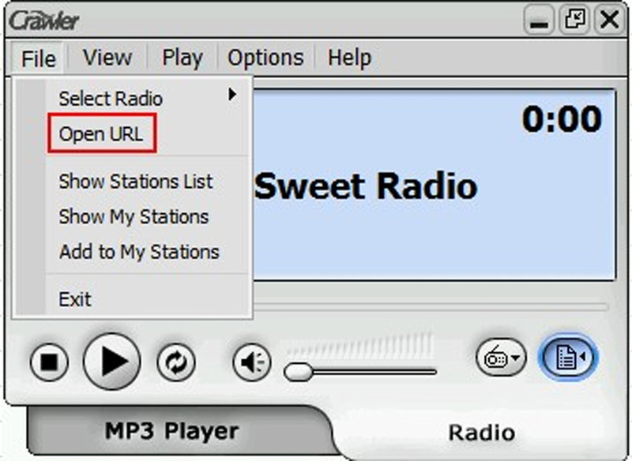
Task: Close the Crawler player window
Action: click(x=609, y=19)
